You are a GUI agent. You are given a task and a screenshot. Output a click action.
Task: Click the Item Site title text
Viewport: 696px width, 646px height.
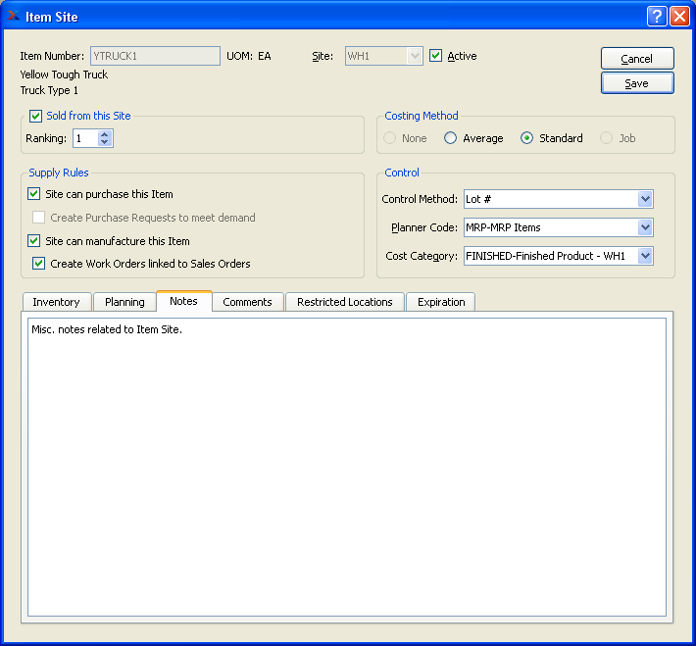tap(52, 17)
